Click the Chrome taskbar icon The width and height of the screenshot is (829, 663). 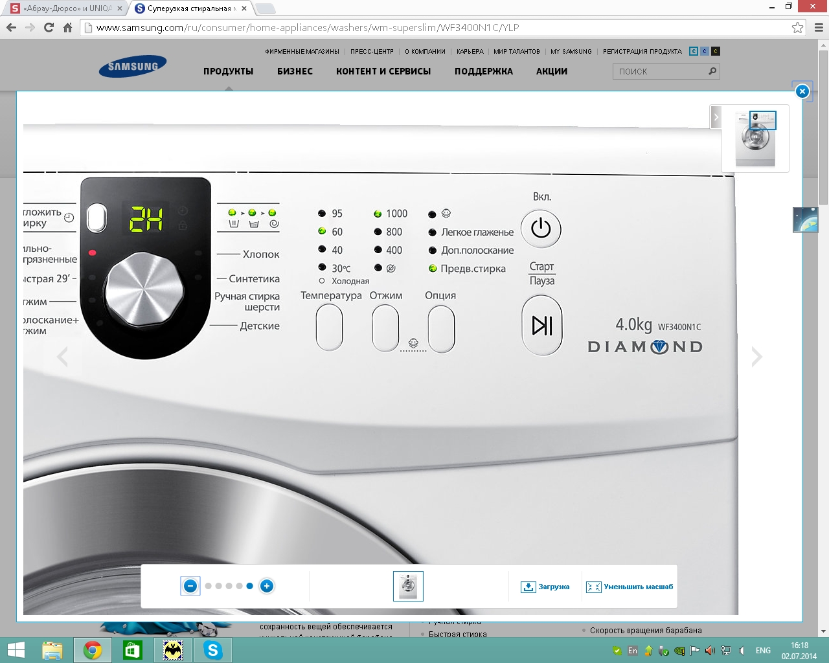point(92,650)
